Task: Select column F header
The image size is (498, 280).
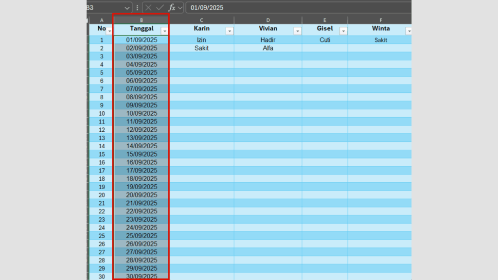Action: coord(380,20)
